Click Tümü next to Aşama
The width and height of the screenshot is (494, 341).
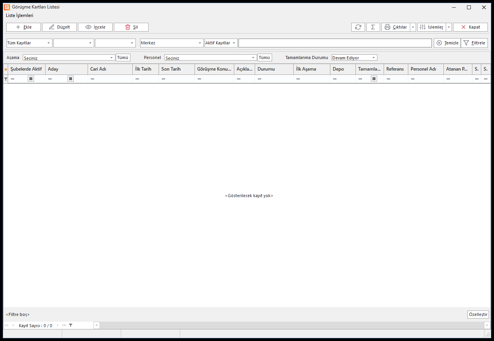[x=123, y=57]
